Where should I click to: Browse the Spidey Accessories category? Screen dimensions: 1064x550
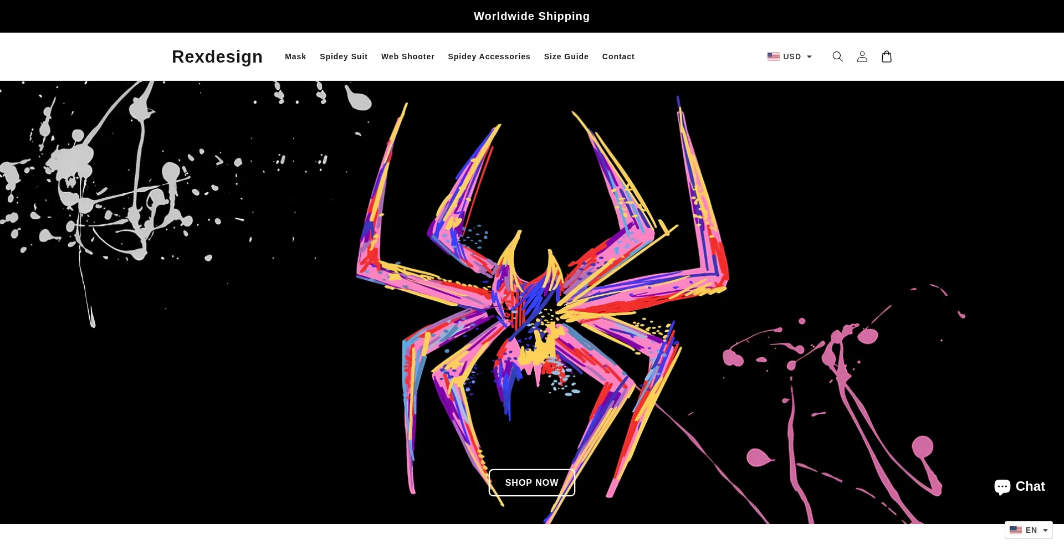click(x=489, y=56)
